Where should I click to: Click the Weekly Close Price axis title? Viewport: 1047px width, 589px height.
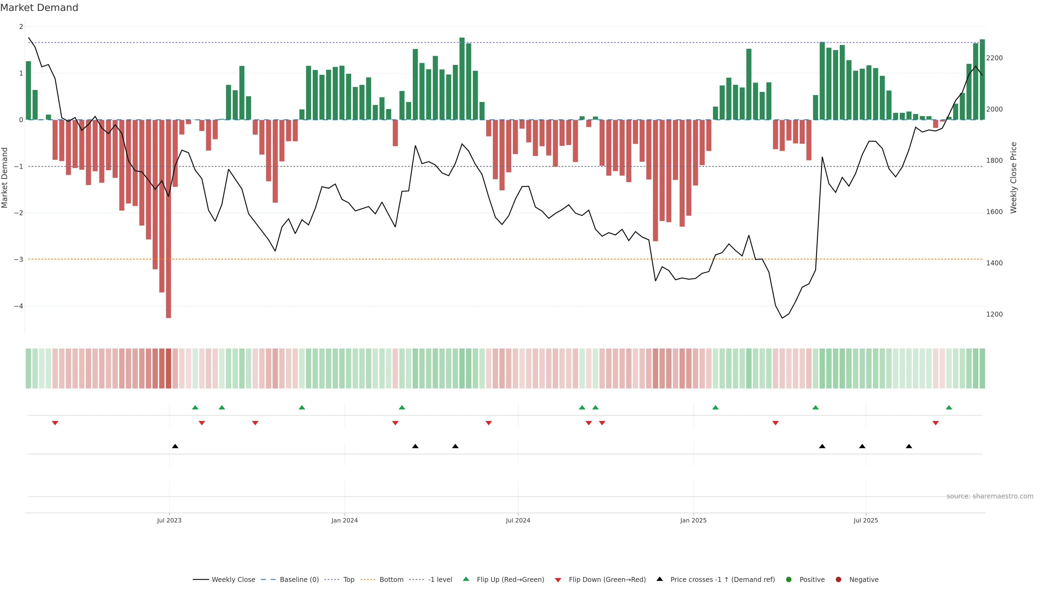pyautogui.click(x=1014, y=178)
